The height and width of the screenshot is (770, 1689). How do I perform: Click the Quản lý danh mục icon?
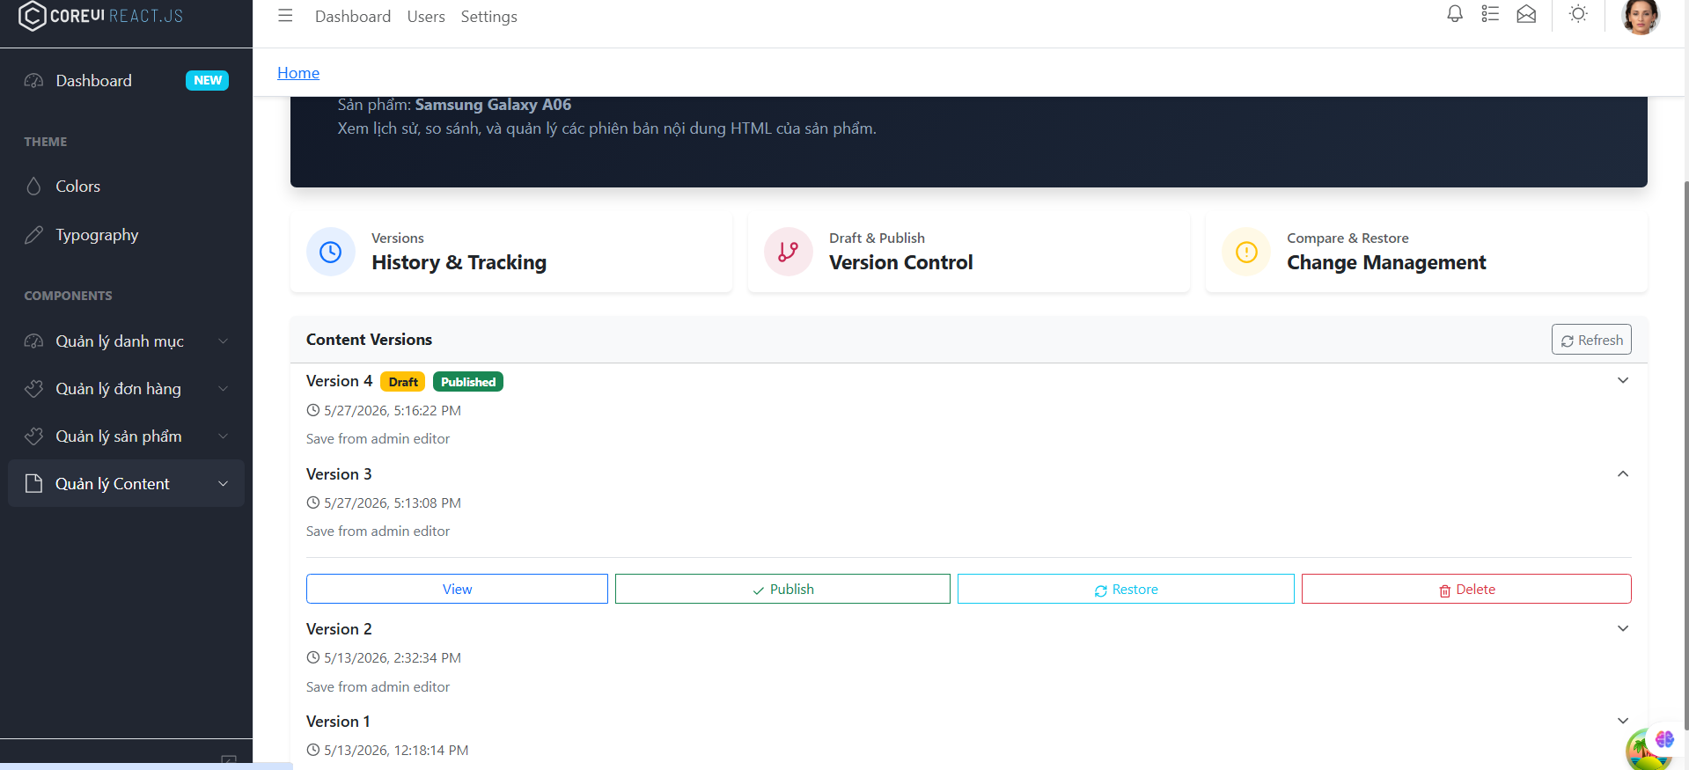pyautogui.click(x=33, y=341)
